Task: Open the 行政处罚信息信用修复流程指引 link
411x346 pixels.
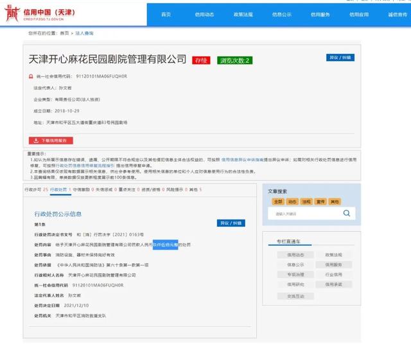Action: [85, 166]
